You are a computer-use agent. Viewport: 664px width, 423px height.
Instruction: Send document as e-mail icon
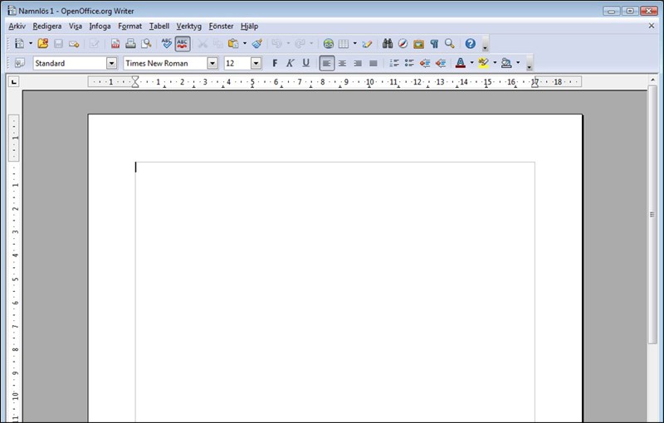pos(74,44)
